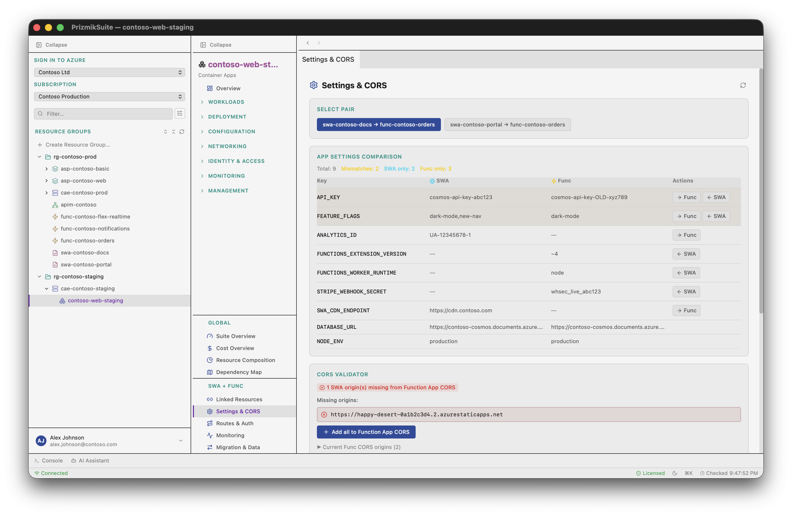Collapse the middle navigation panel
The image size is (792, 516).
216,45
